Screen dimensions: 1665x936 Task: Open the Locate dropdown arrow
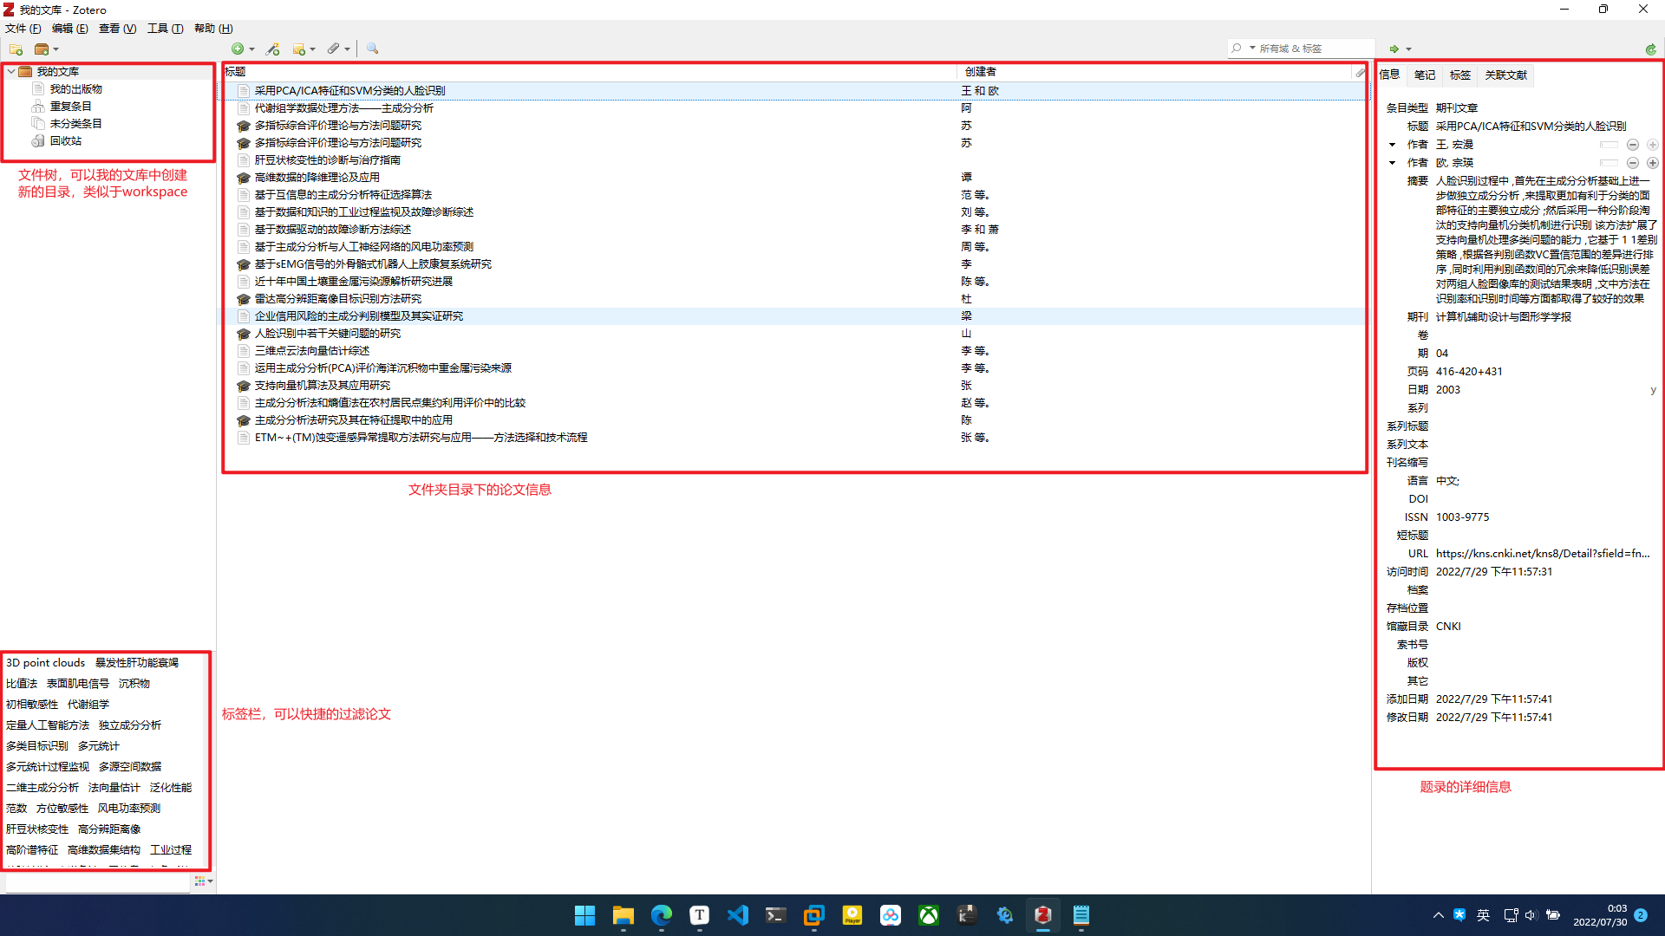click(x=1408, y=49)
